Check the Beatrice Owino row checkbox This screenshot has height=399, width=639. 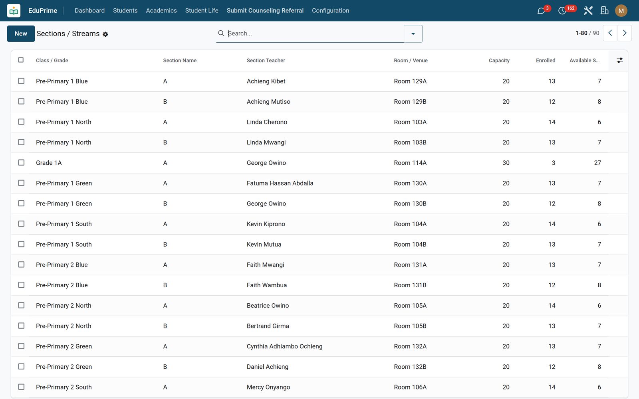(21, 305)
